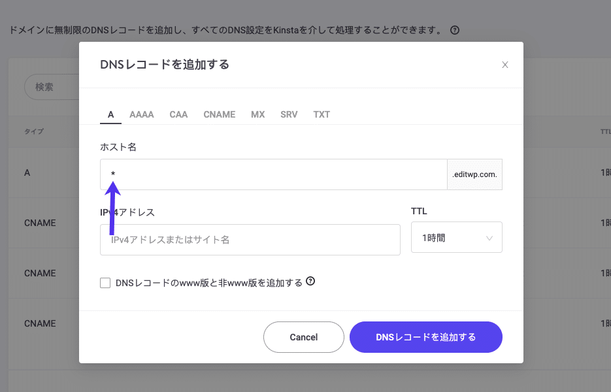This screenshot has height=392, width=611.
Task: Select the CAA record type
Action: (178, 114)
